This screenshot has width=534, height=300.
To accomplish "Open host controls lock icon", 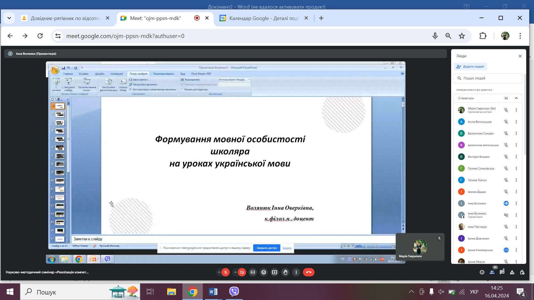I will [x=522, y=272].
